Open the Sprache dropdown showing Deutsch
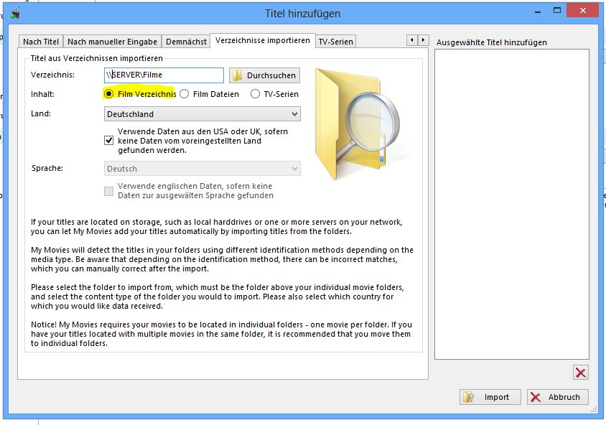Viewport: 606px width, 425px height. (x=202, y=169)
